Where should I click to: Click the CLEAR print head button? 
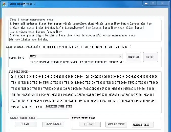pyautogui.click(x=25, y=124)
